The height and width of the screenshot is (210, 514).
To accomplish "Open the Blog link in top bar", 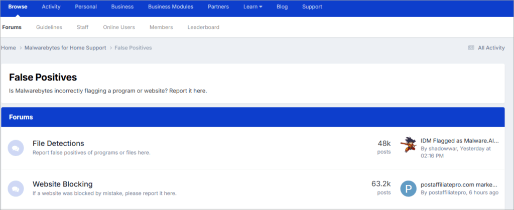I will 282,6.
